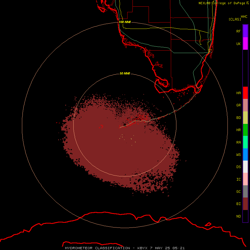Viewport: 250px width, 250px height.
Task: Click the RA light-green legend swatch
Action: [245, 142]
